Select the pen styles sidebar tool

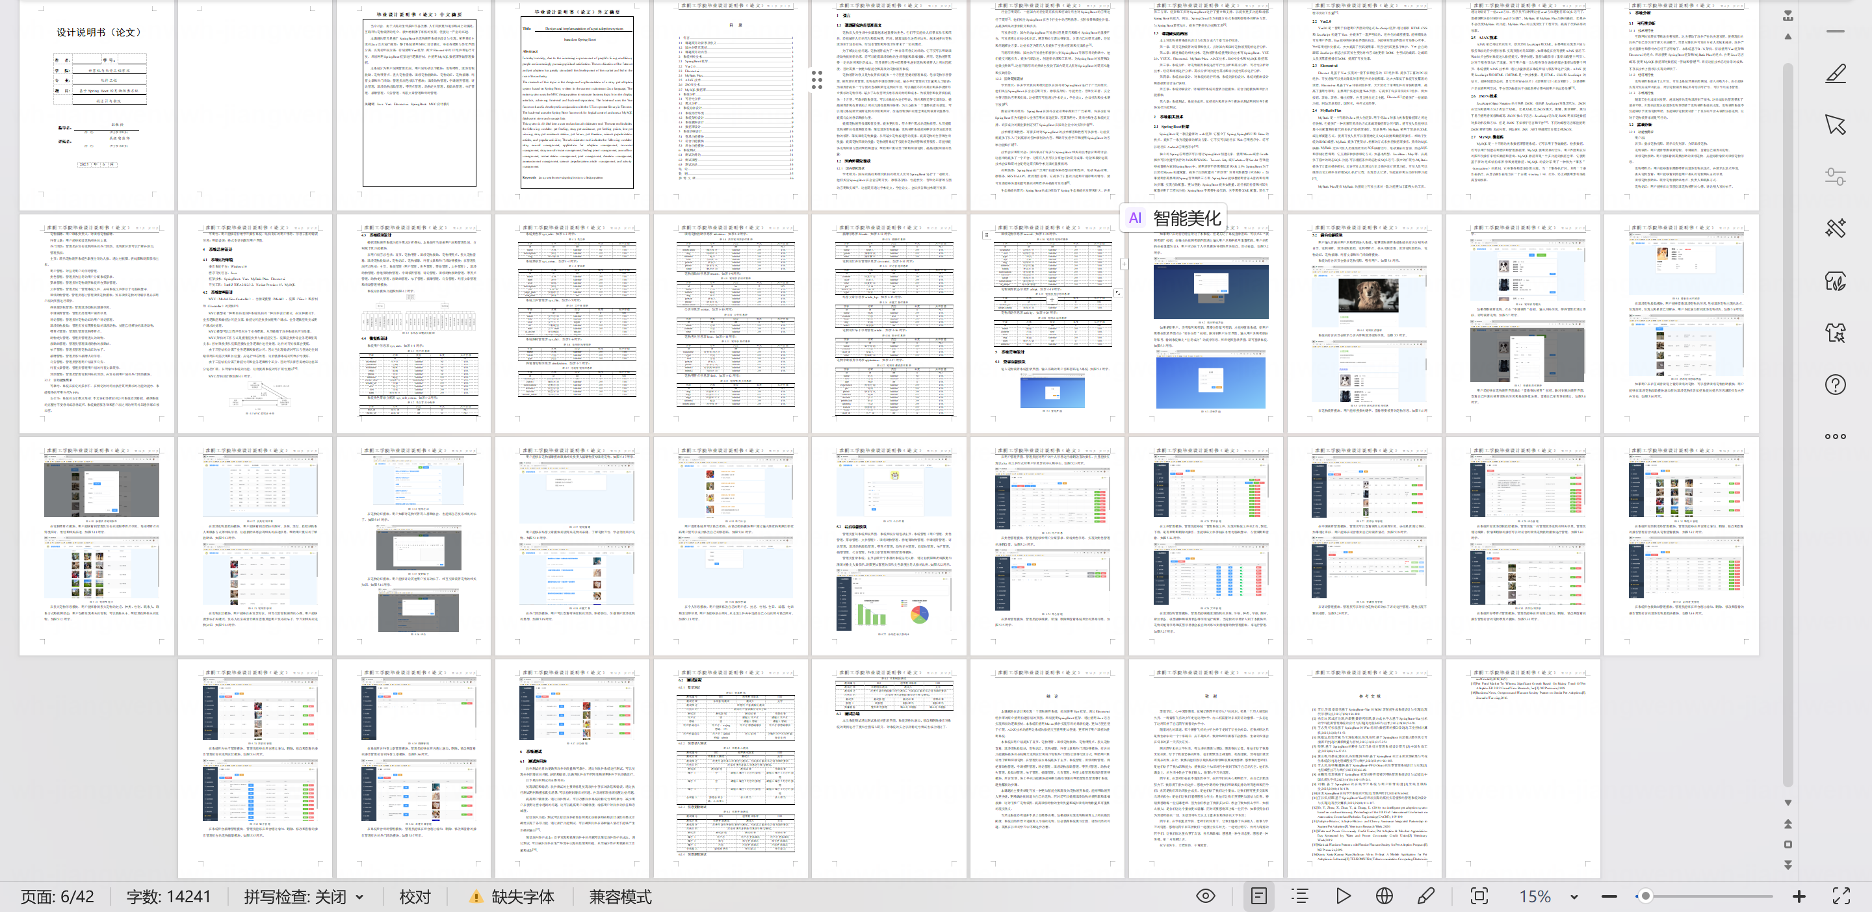(x=1835, y=73)
